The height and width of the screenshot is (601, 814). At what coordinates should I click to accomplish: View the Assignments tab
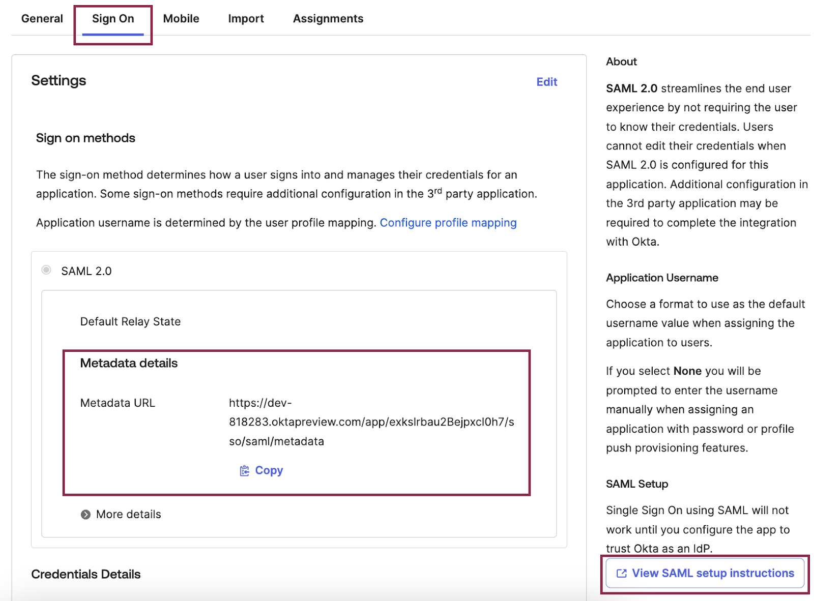[328, 18]
